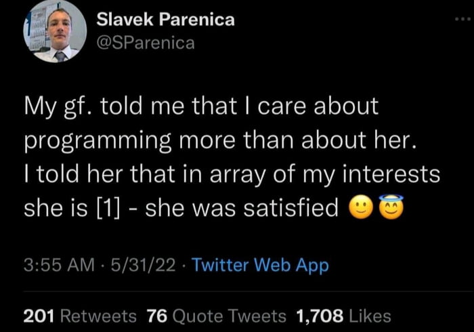
Task: Click the 1,708 likes count number
Action: pyautogui.click(x=321, y=315)
